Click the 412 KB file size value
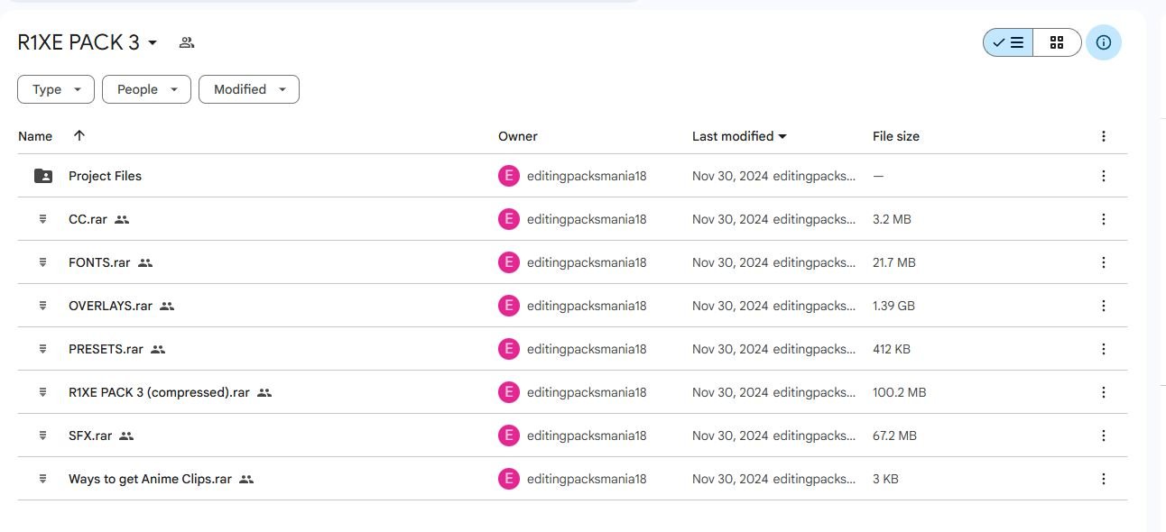The image size is (1166, 532). coord(892,349)
